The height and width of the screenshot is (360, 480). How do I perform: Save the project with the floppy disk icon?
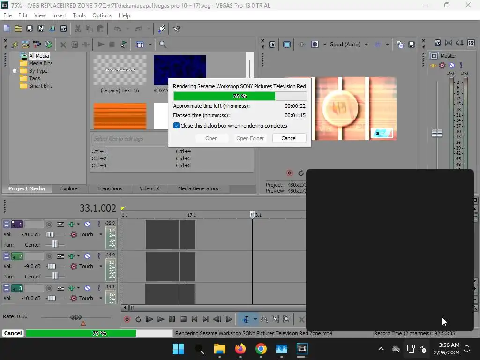tap(30, 29)
